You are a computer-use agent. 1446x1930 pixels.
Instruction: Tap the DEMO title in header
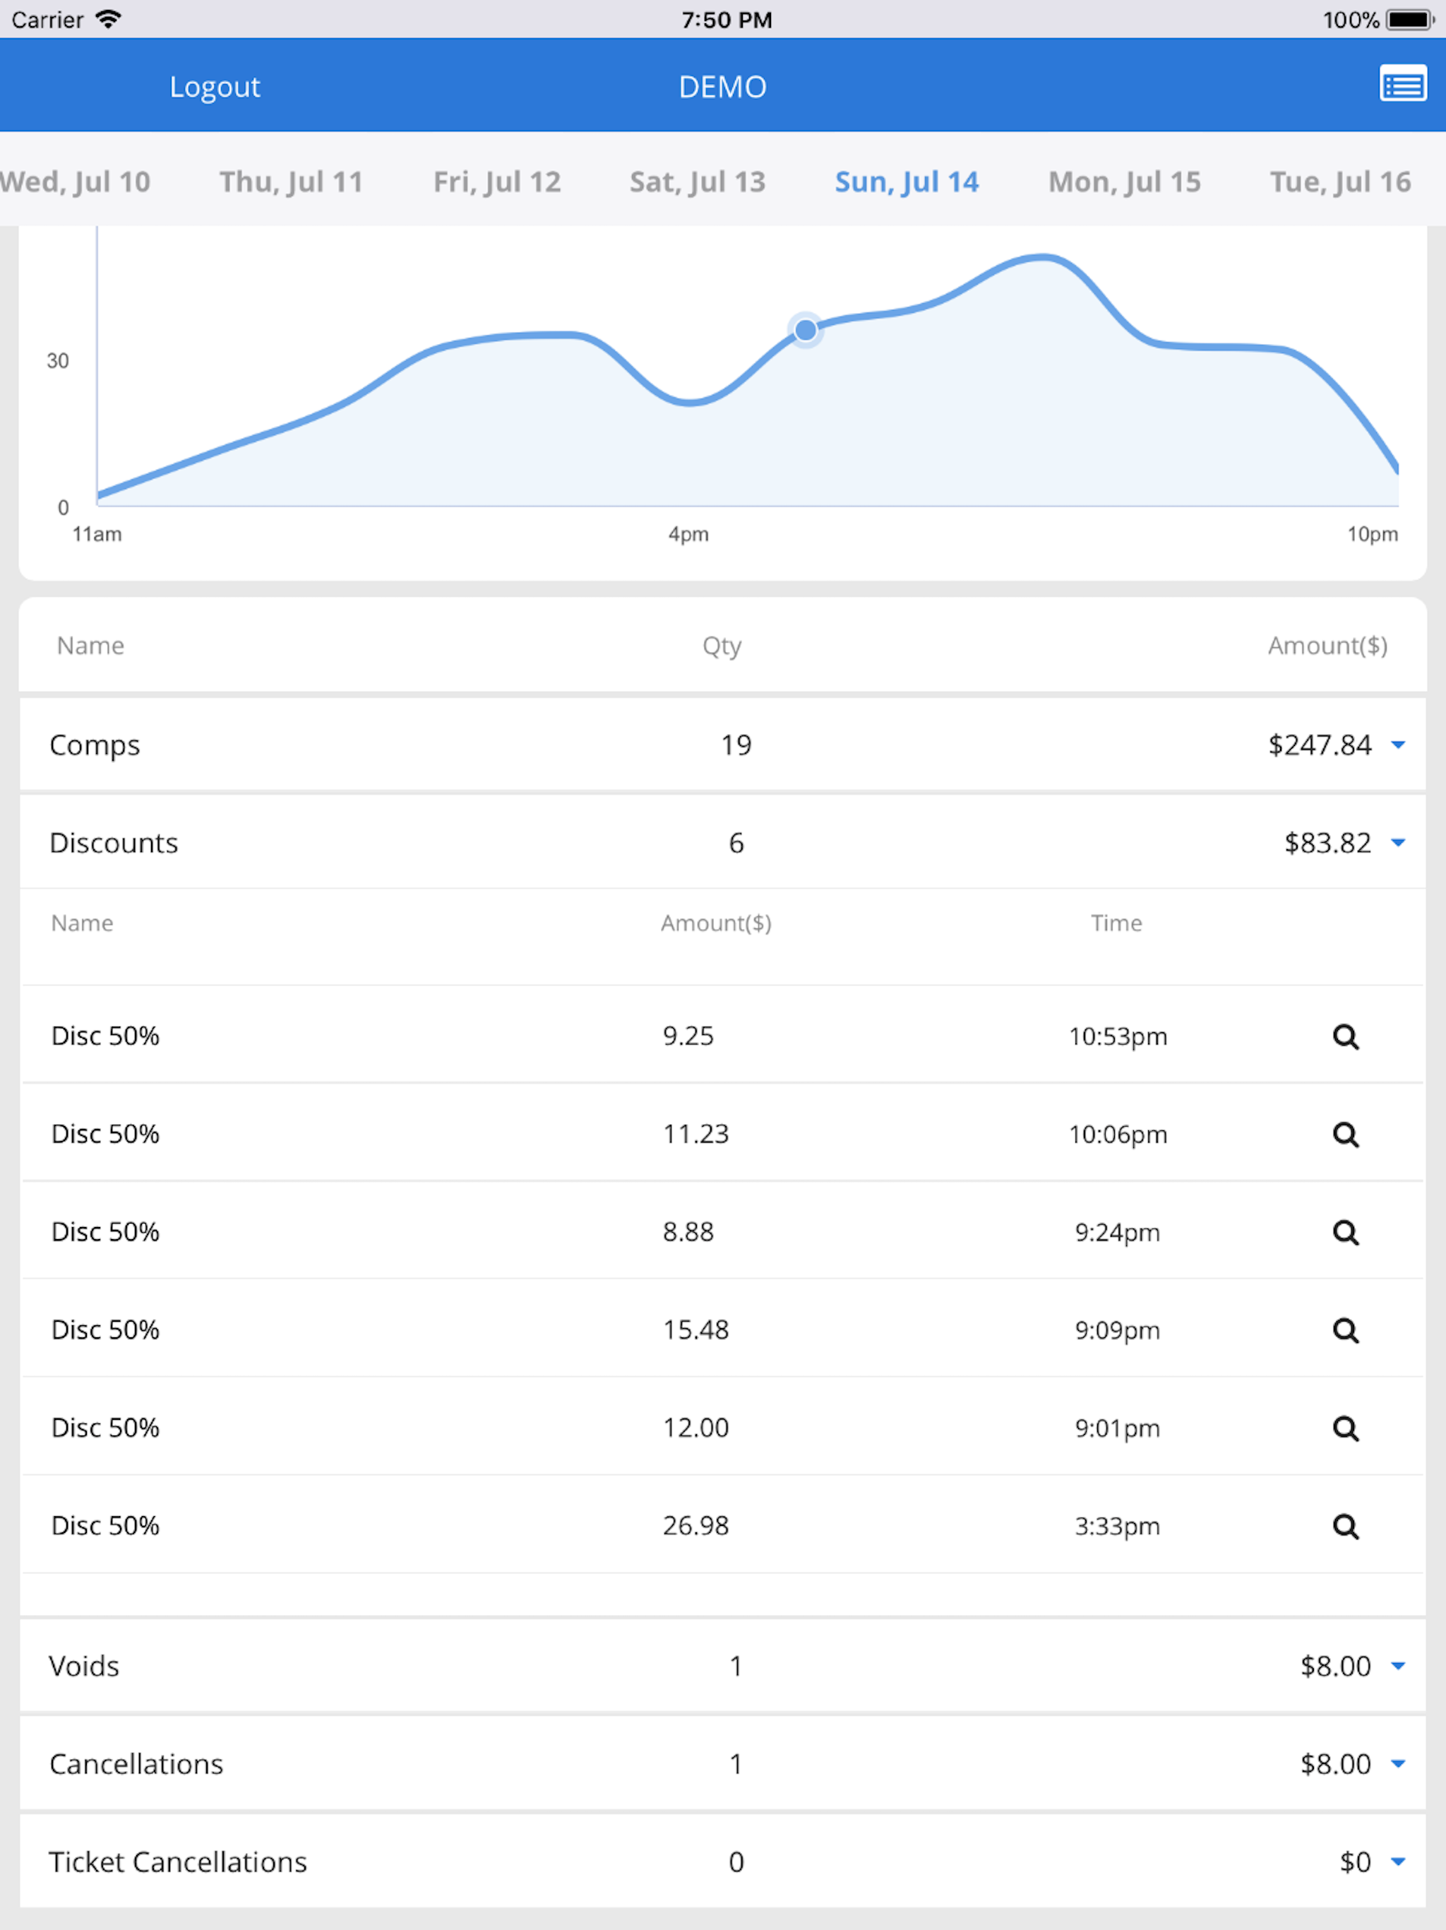[x=722, y=86]
